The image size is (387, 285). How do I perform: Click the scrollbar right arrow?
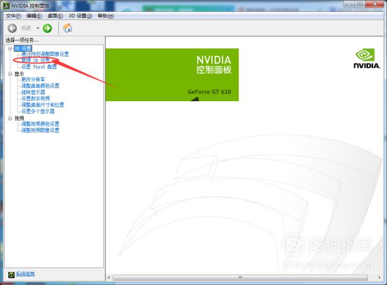point(379,278)
